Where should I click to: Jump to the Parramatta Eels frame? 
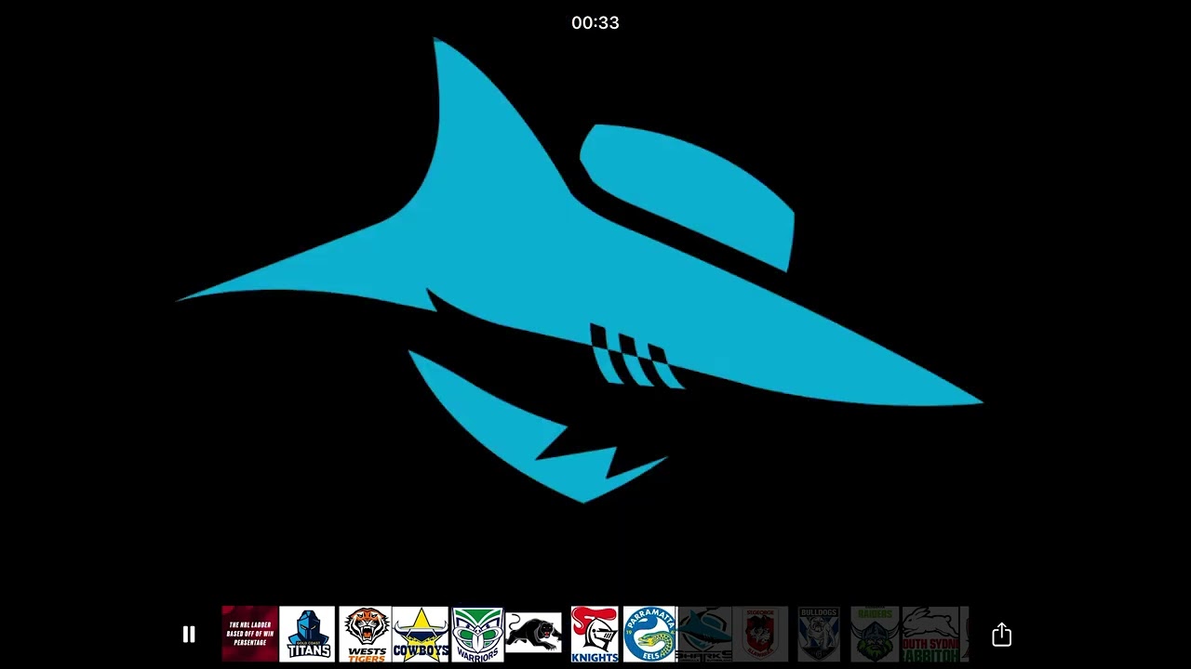tap(649, 634)
